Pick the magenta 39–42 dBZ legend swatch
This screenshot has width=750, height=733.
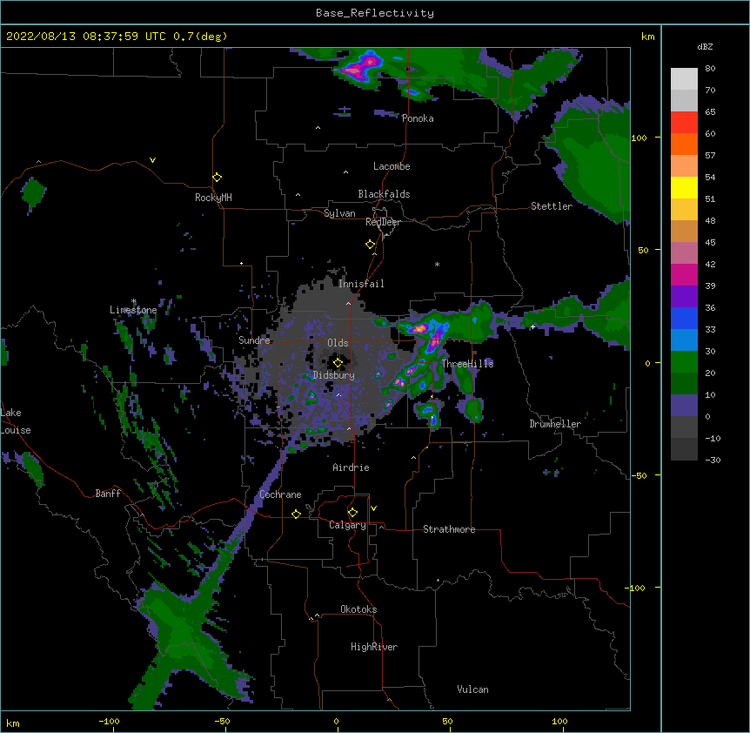[684, 274]
